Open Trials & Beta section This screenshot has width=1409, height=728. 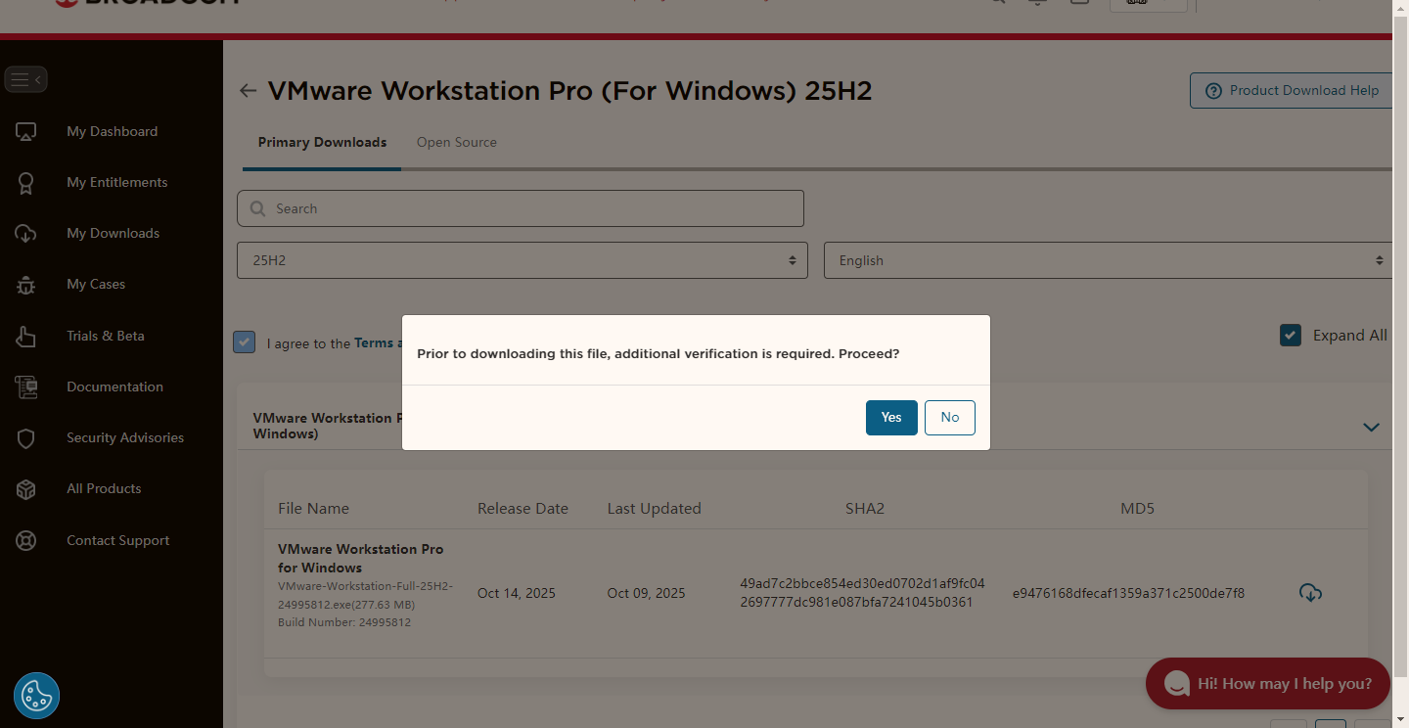tap(106, 336)
